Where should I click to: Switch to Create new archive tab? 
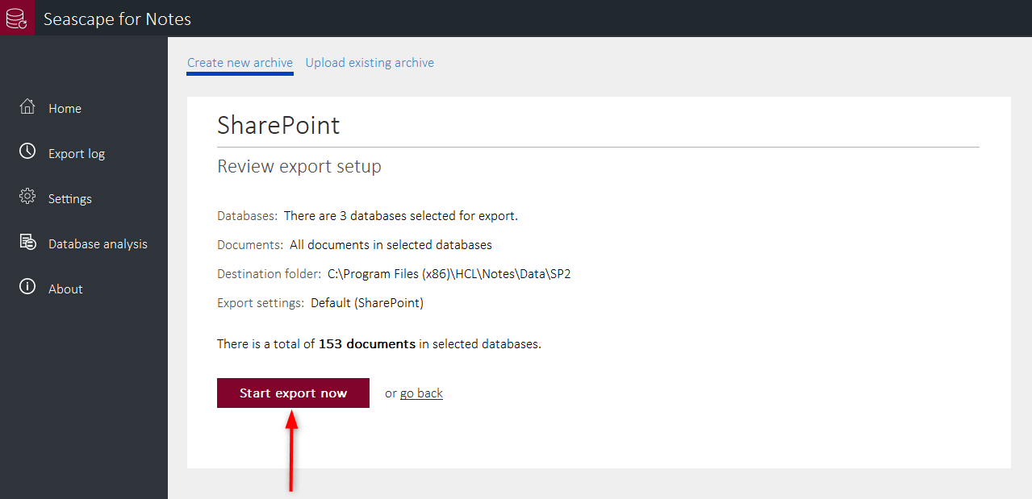[240, 63]
